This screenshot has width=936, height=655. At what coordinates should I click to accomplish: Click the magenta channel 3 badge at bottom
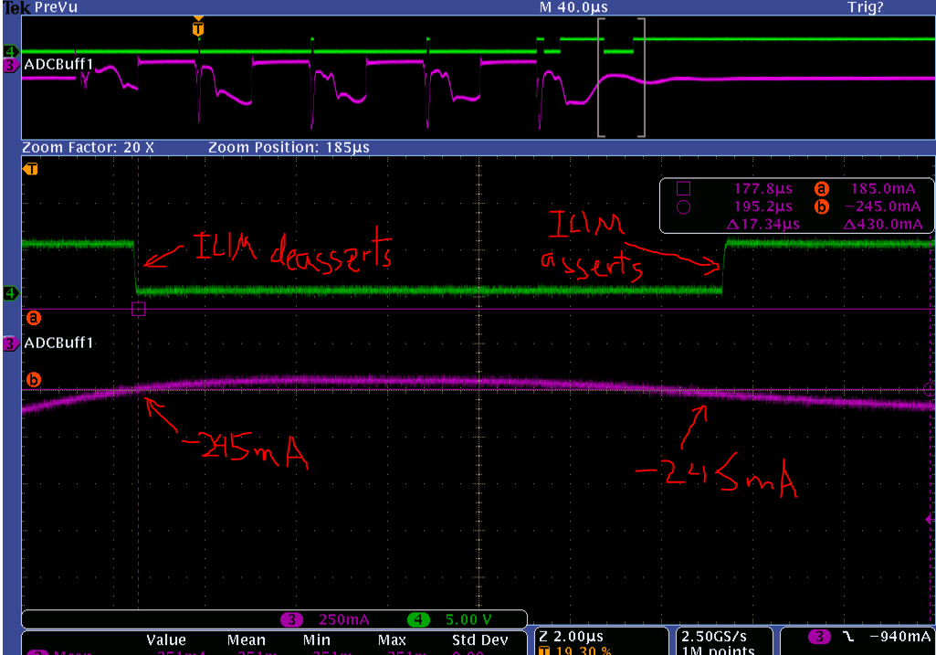[291, 619]
